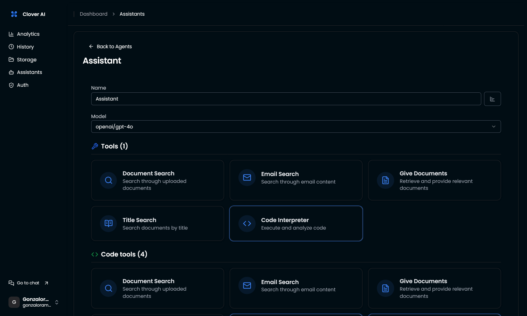Click the chart button next to Name field
This screenshot has height=316, width=527.
point(493,99)
